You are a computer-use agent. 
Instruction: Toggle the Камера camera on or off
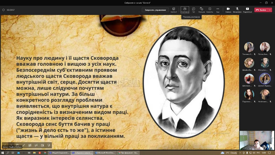pos(228,10)
